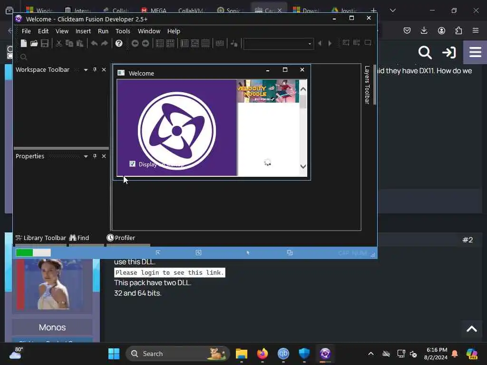Image resolution: width=487 pixels, height=365 pixels.
Task: Close the Workspace Toolbar panel
Action: coord(104,69)
